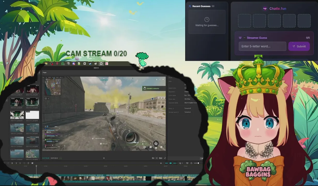This screenshot has width=318, height=186.
Task: Click the Enter 5-letter word input field
Action: (262, 46)
